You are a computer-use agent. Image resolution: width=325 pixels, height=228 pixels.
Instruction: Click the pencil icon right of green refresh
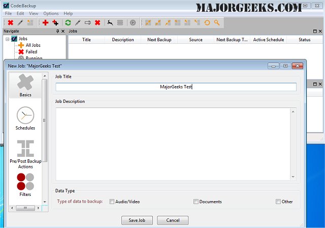pyautogui.click(x=78, y=22)
